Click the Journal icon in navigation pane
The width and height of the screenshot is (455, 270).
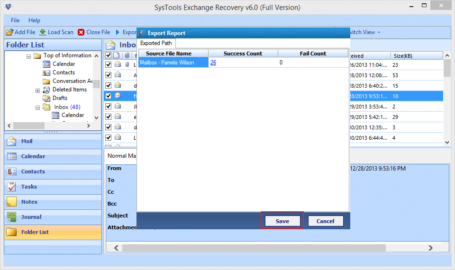click(11, 217)
